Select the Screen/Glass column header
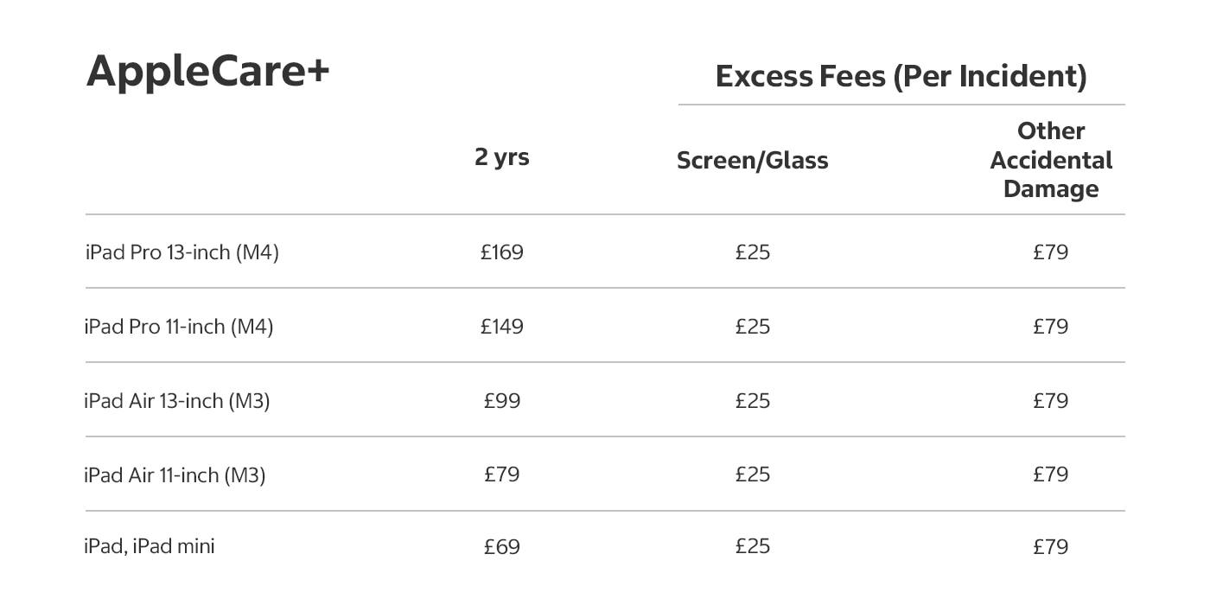Image resolution: width=1210 pixels, height=605 pixels. tap(752, 160)
